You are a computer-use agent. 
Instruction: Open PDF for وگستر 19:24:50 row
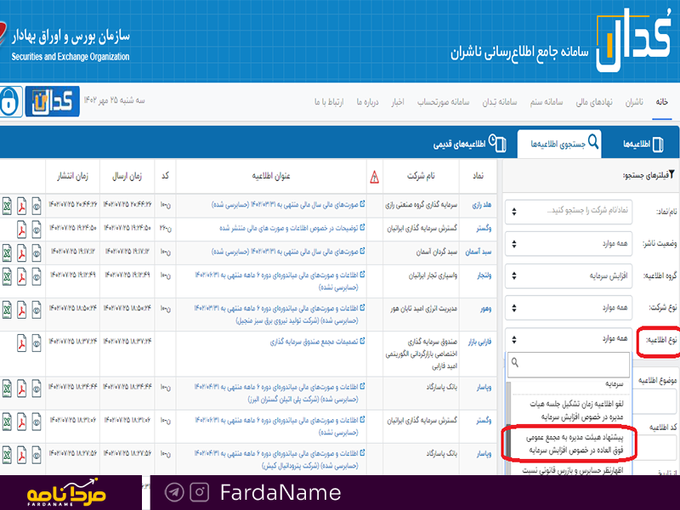point(22,229)
